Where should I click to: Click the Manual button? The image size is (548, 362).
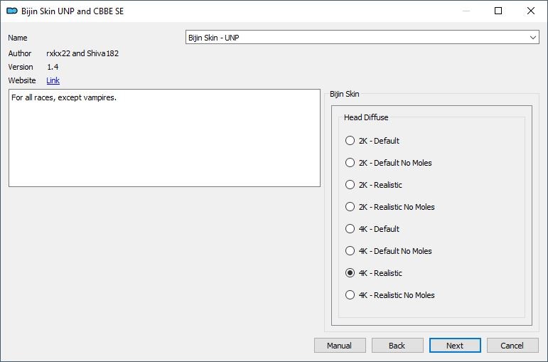click(340, 346)
